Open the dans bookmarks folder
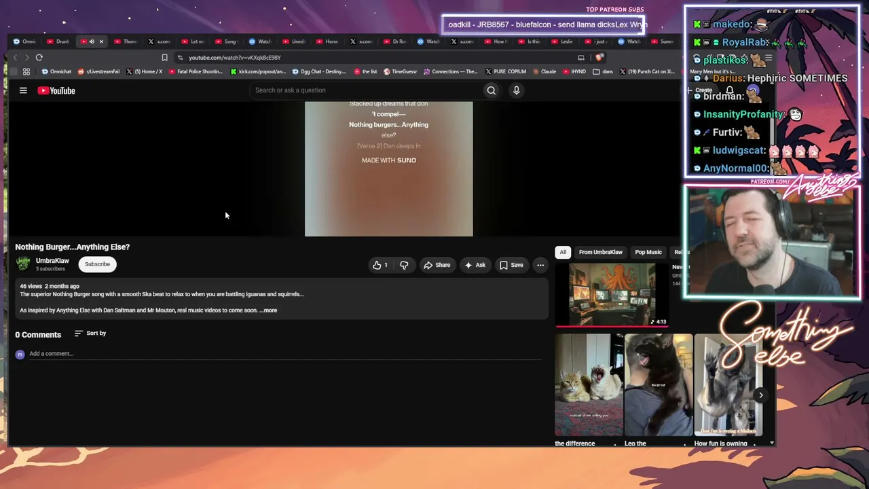 pyautogui.click(x=602, y=71)
